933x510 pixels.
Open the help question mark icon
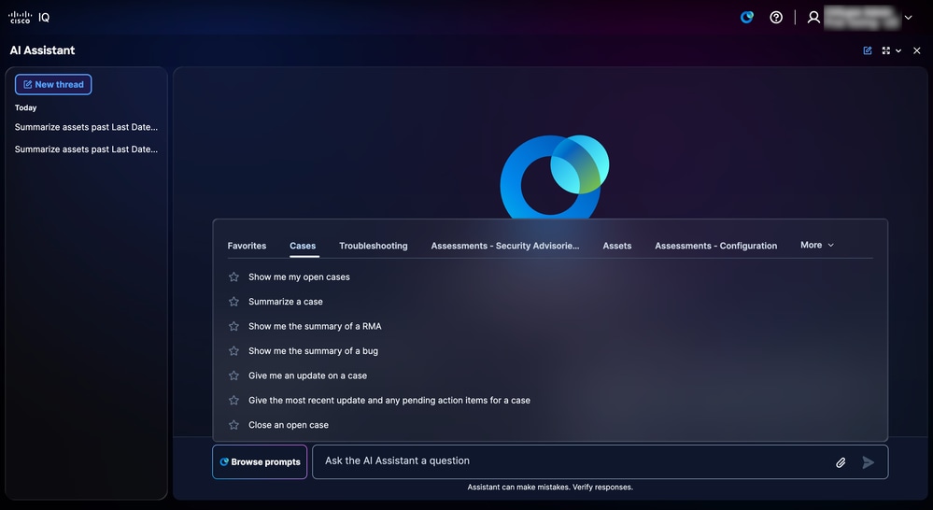point(776,17)
